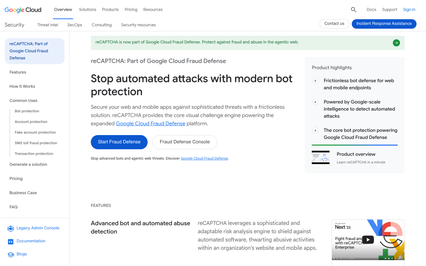Follow Google Cloud Fraud Defense link in paragraph
Image resolution: width=426 pixels, height=266 pixels.
click(151, 123)
